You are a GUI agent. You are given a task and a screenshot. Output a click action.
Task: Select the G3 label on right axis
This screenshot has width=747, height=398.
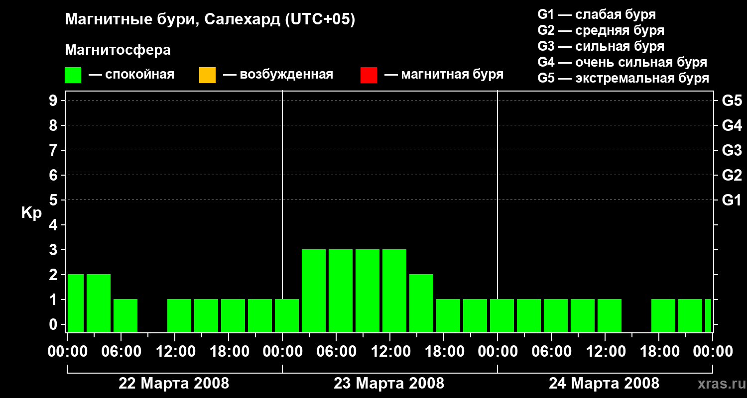point(732,151)
